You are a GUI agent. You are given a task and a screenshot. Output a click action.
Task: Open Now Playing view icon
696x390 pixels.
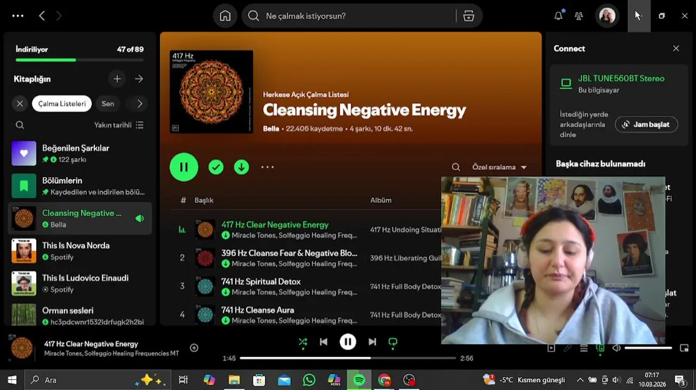[x=551, y=348]
